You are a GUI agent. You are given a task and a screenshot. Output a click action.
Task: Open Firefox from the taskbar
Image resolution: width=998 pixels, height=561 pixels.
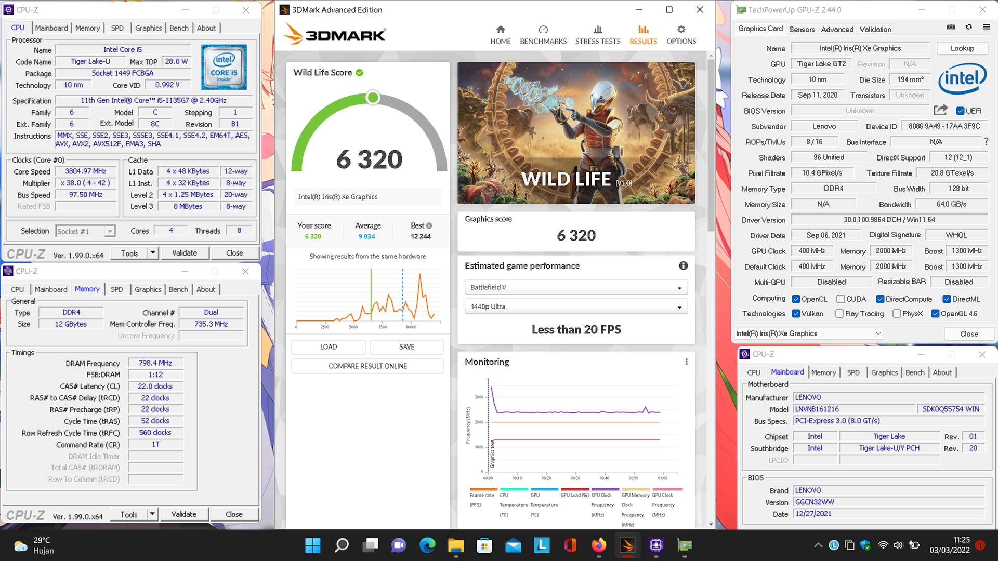click(x=599, y=545)
